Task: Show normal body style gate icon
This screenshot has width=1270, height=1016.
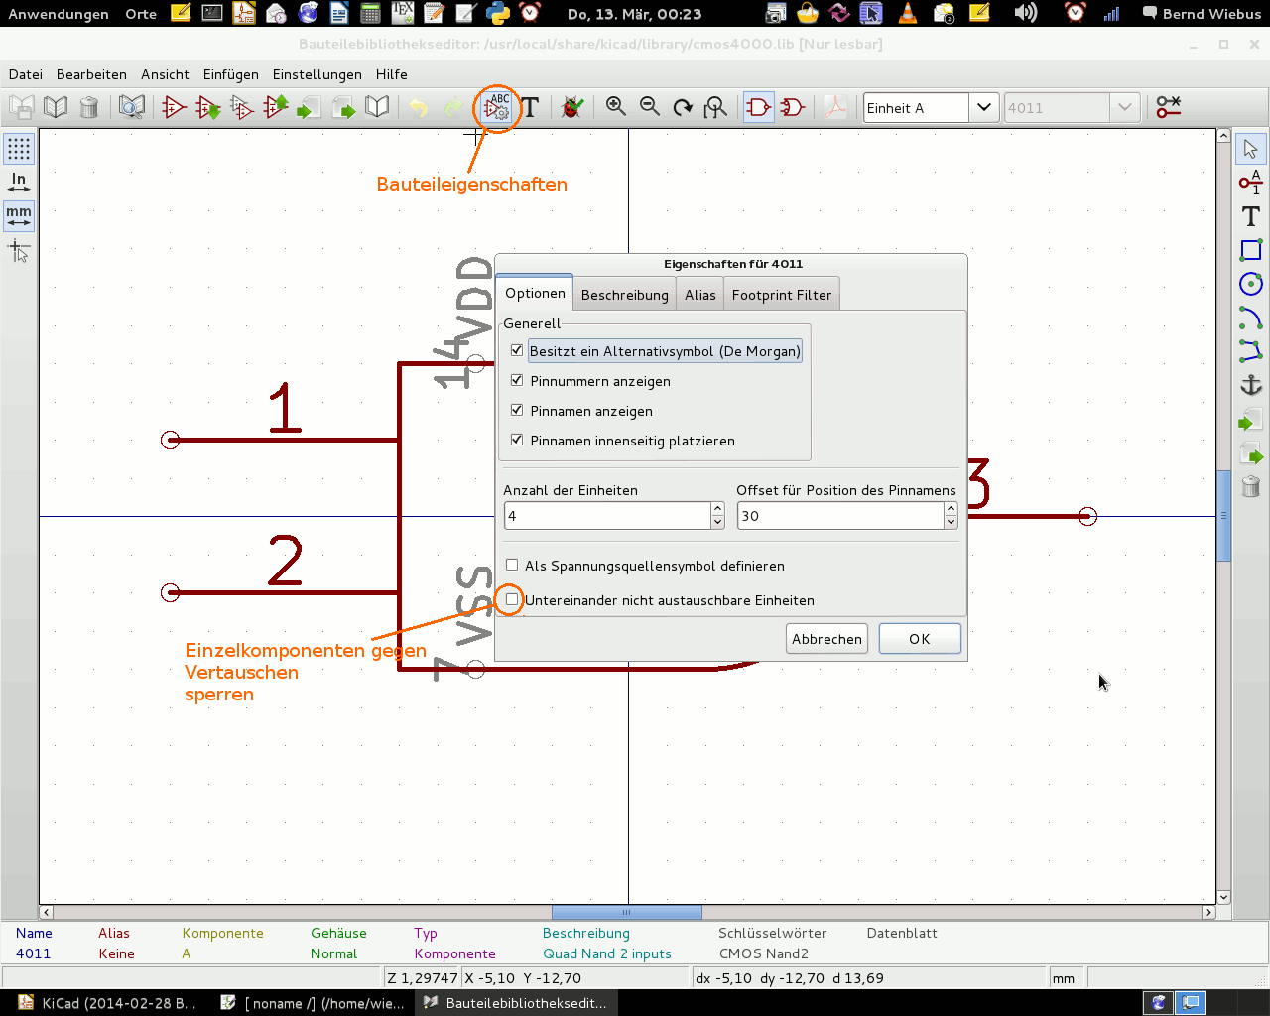Action: click(x=759, y=107)
